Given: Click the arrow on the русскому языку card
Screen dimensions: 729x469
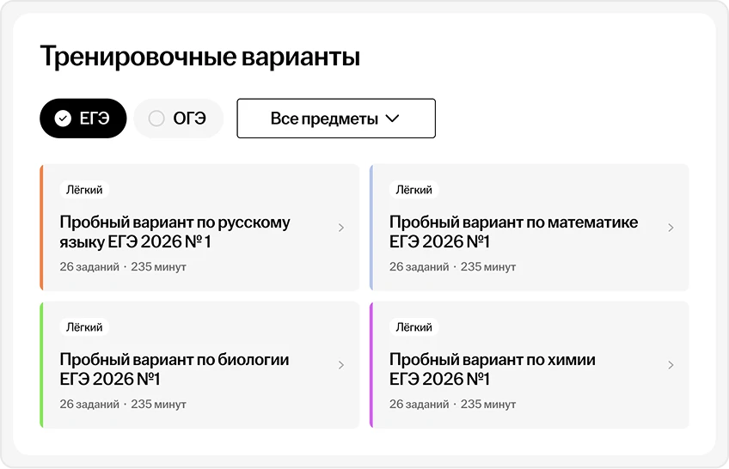Looking at the screenshot, I should pos(341,228).
